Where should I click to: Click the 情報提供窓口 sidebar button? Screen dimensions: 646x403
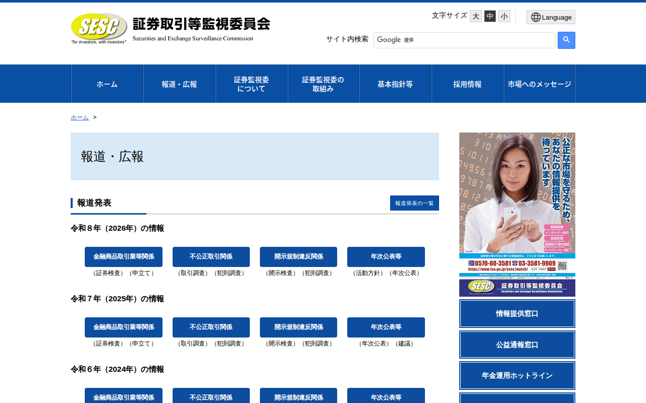[x=517, y=313]
